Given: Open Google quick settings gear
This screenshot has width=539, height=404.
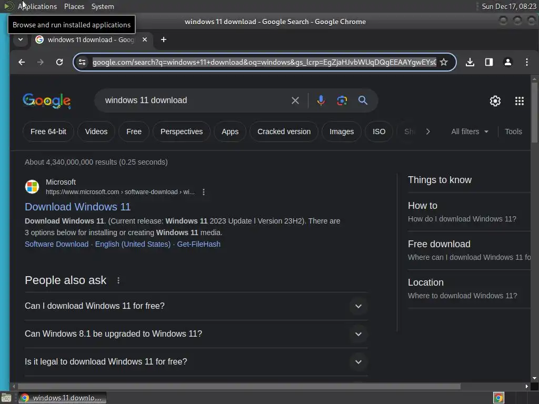Looking at the screenshot, I should coord(495,100).
